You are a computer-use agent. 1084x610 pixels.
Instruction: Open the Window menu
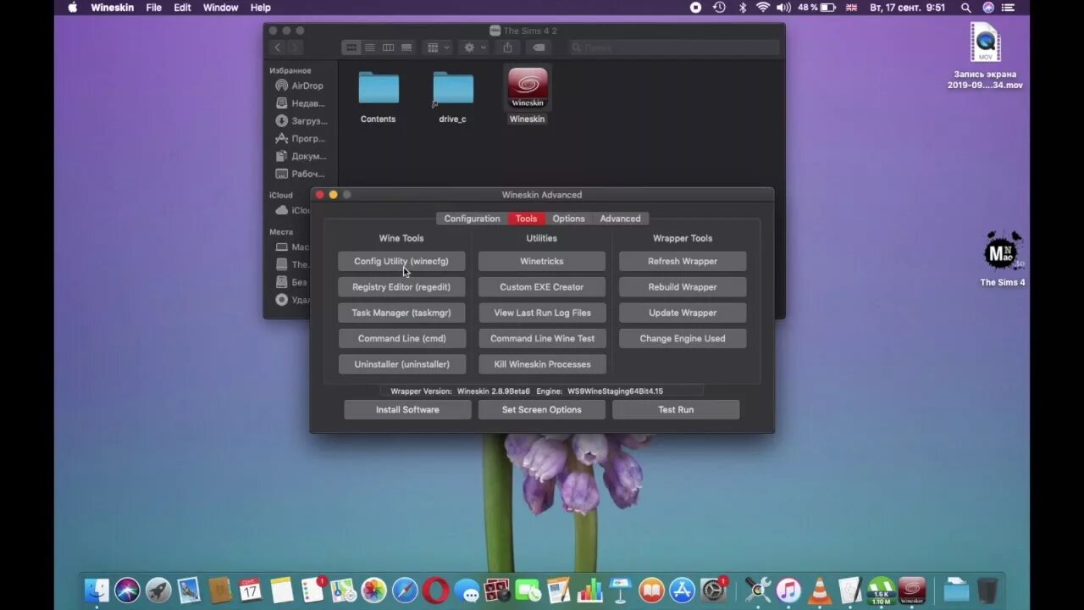[220, 8]
